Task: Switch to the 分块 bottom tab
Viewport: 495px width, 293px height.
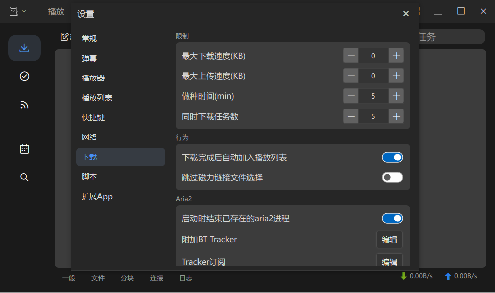Action: (x=127, y=278)
